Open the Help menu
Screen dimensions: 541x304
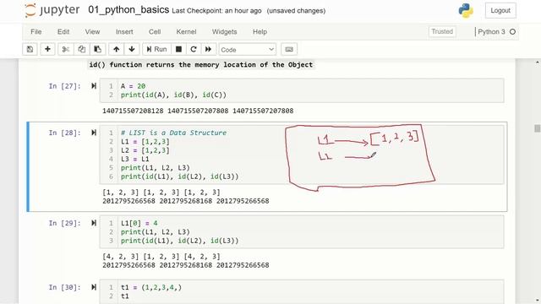coord(260,32)
